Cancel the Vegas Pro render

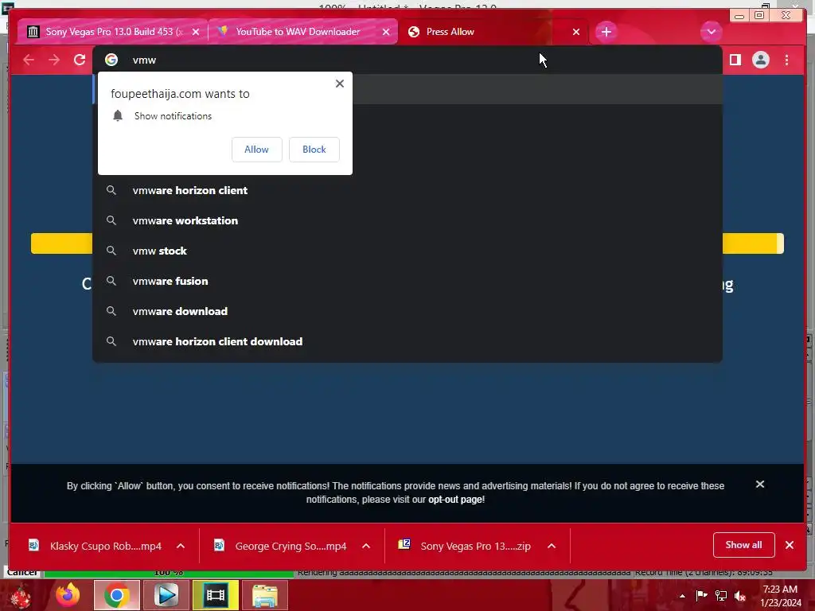coord(22,573)
